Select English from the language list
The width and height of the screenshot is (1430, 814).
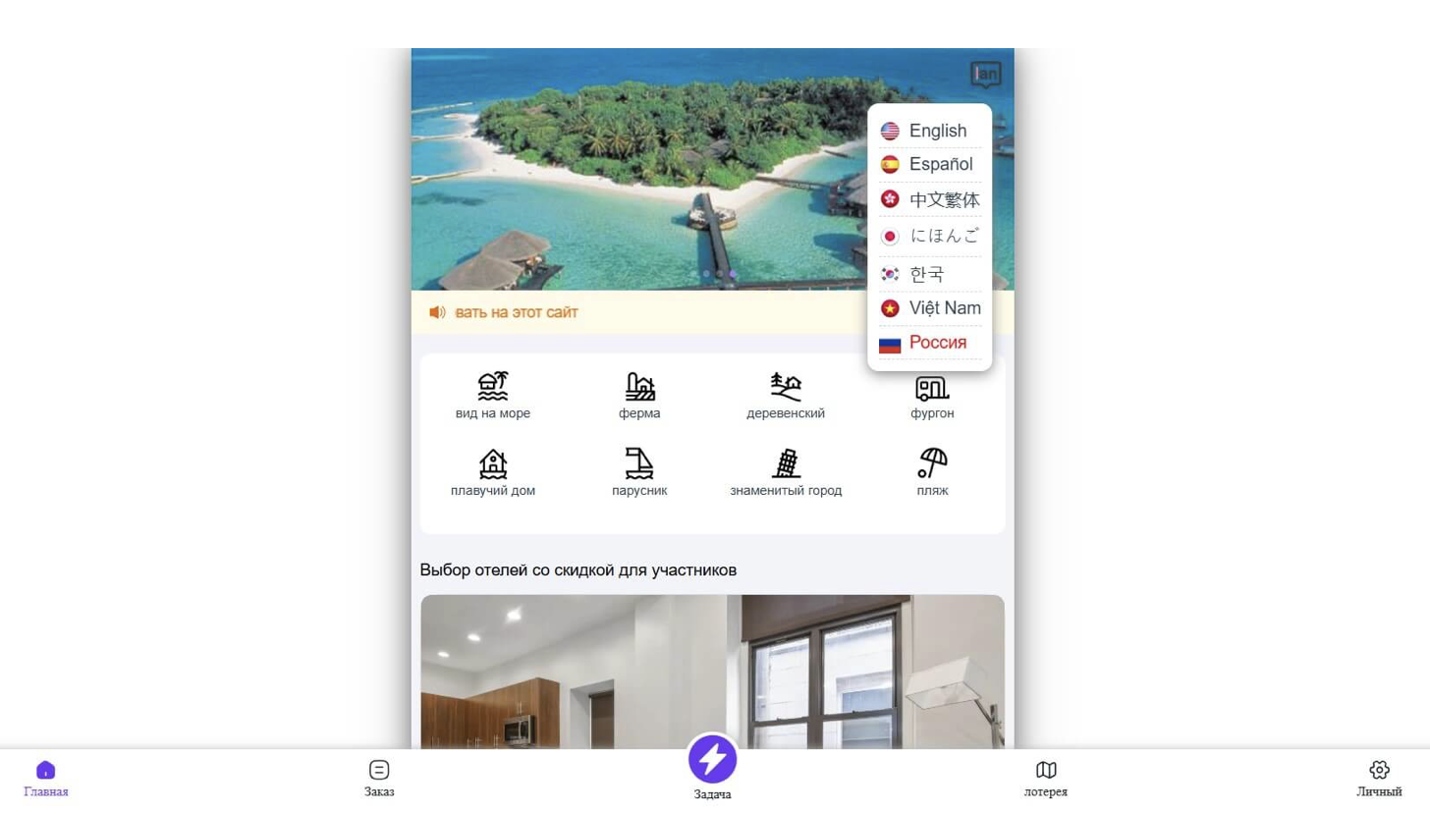930,131
